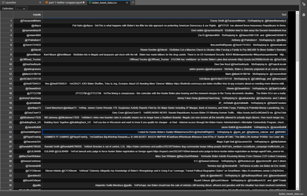Select handle cell @USCitiz51701118

click(x=28, y=79)
